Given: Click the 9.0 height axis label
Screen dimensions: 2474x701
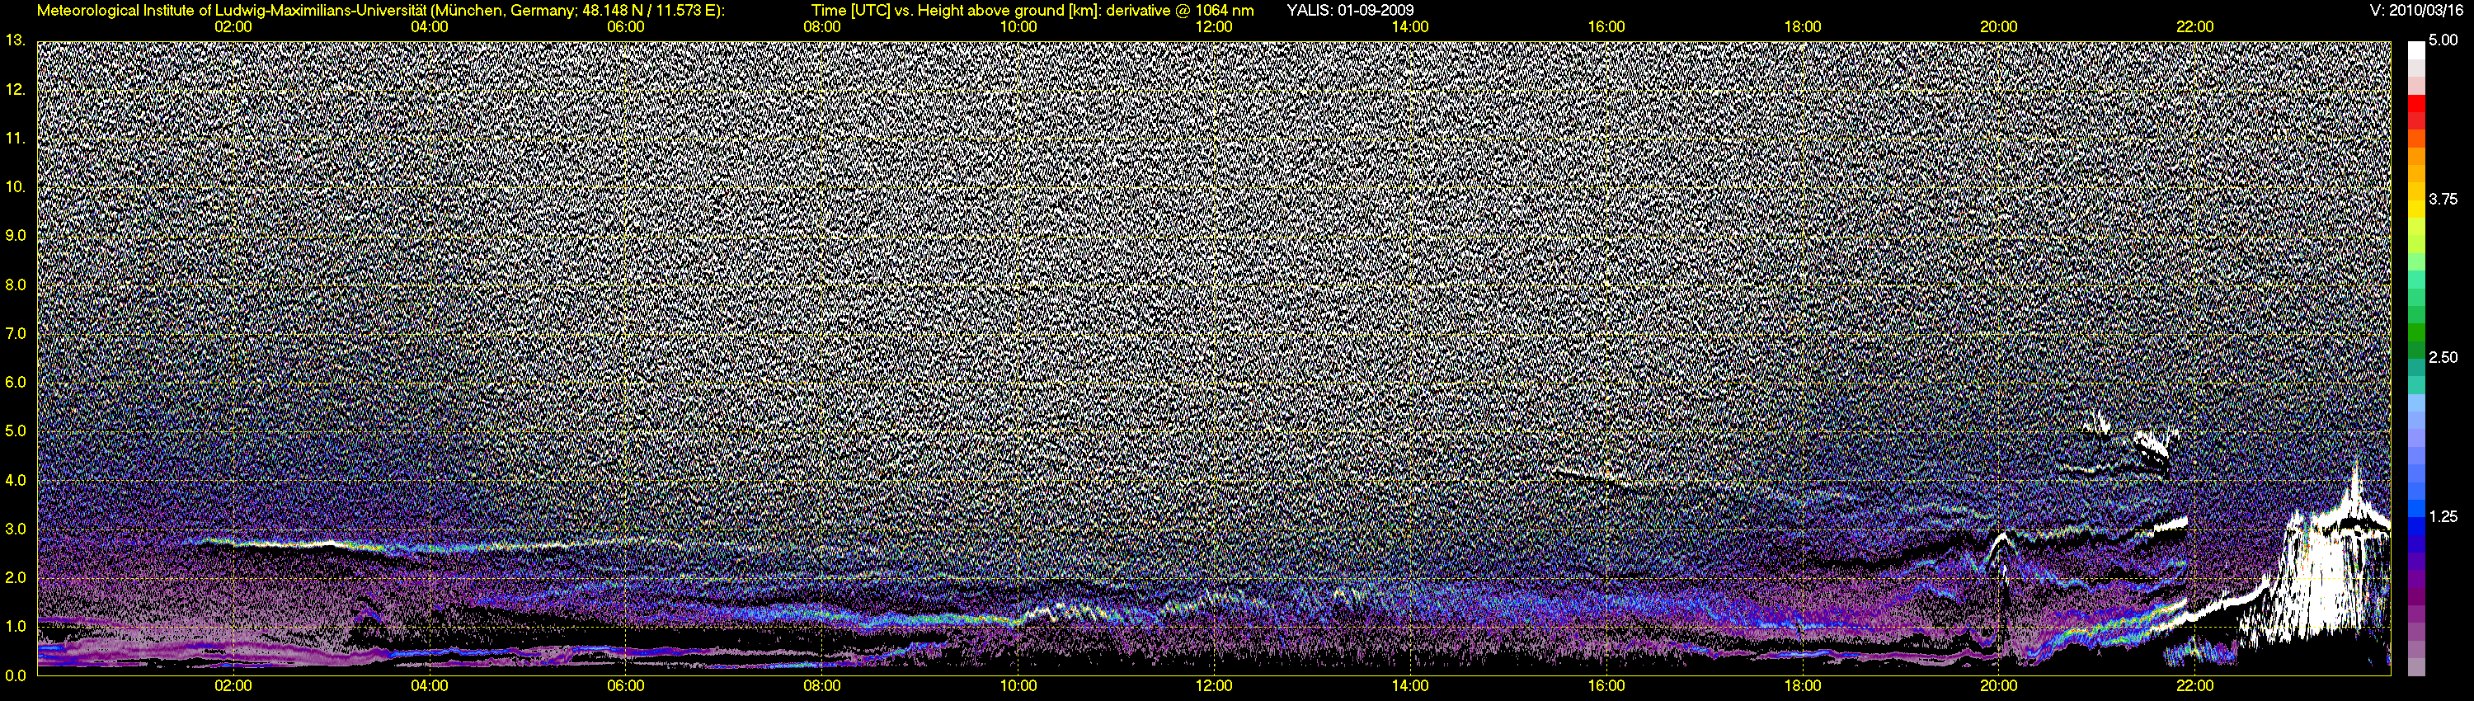Looking at the screenshot, I should 14,235.
